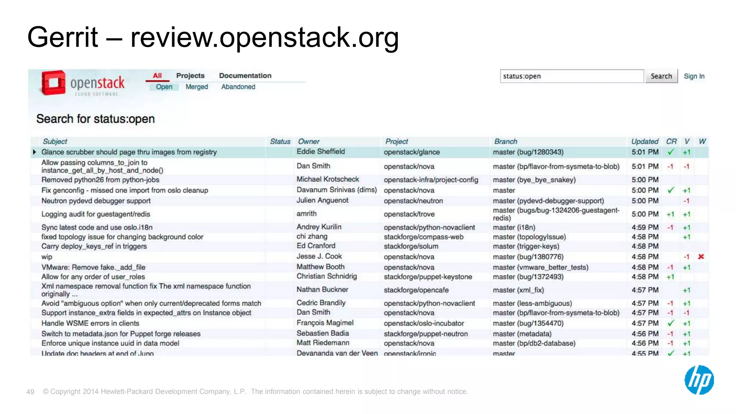Click branch master (vmware_better_tests)
This screenshot has width=736, height=414.
click(x=540, y=267)
